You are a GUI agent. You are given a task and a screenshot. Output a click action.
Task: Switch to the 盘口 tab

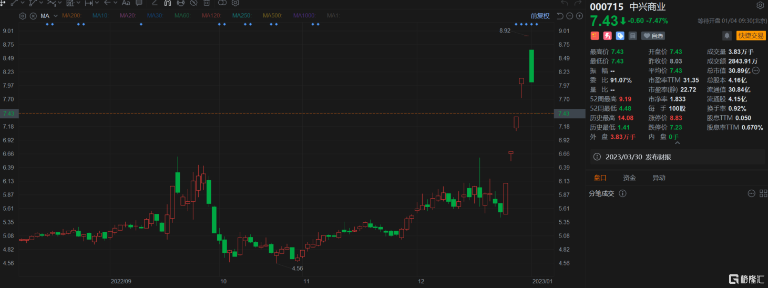click(600, 178)
